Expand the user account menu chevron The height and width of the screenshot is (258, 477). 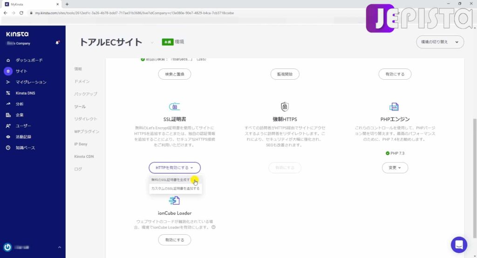pyautogui.click(x=60, y=247)
